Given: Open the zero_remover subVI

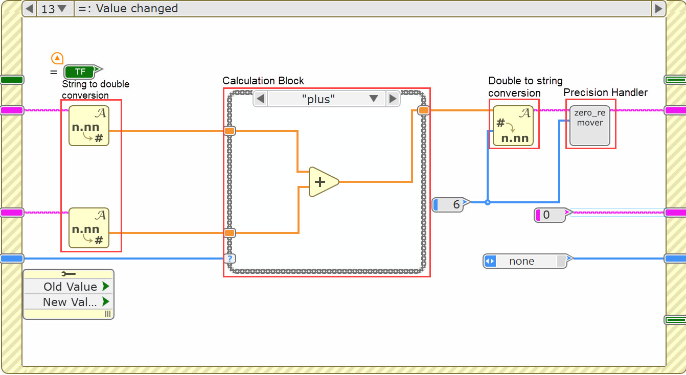Looking at the screenshot, I should [x=590, y=124].
